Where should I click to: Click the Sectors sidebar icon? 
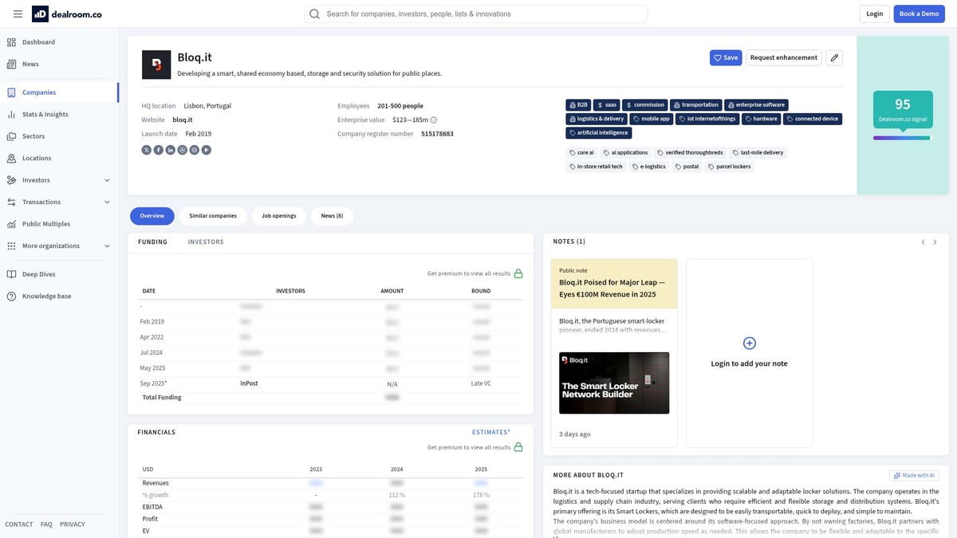click(12, 136)
